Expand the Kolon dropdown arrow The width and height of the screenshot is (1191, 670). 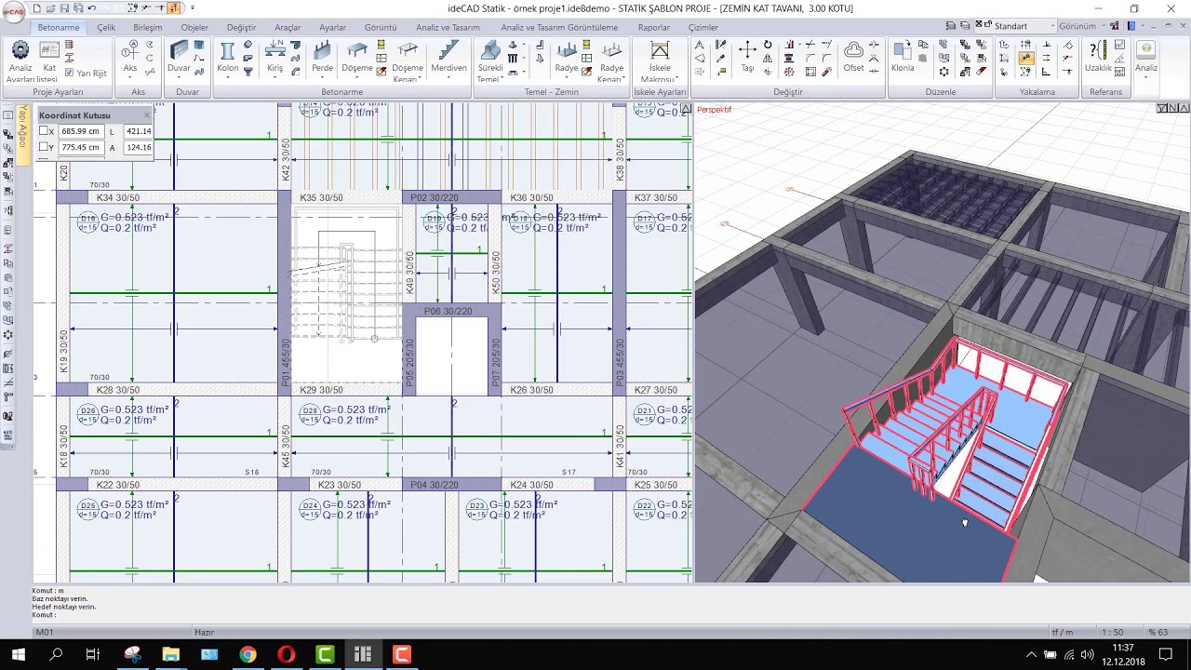(228, 79)
